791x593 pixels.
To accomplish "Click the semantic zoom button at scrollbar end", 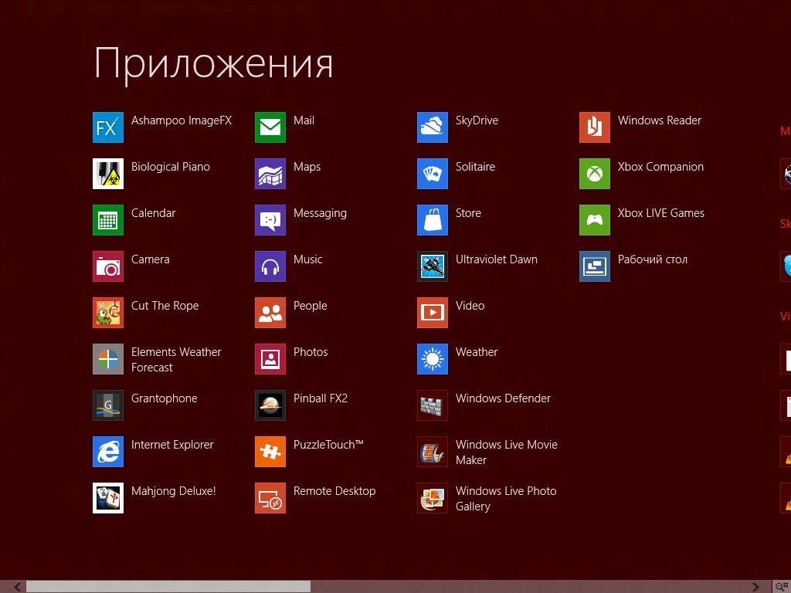I will tap(782, 587).
